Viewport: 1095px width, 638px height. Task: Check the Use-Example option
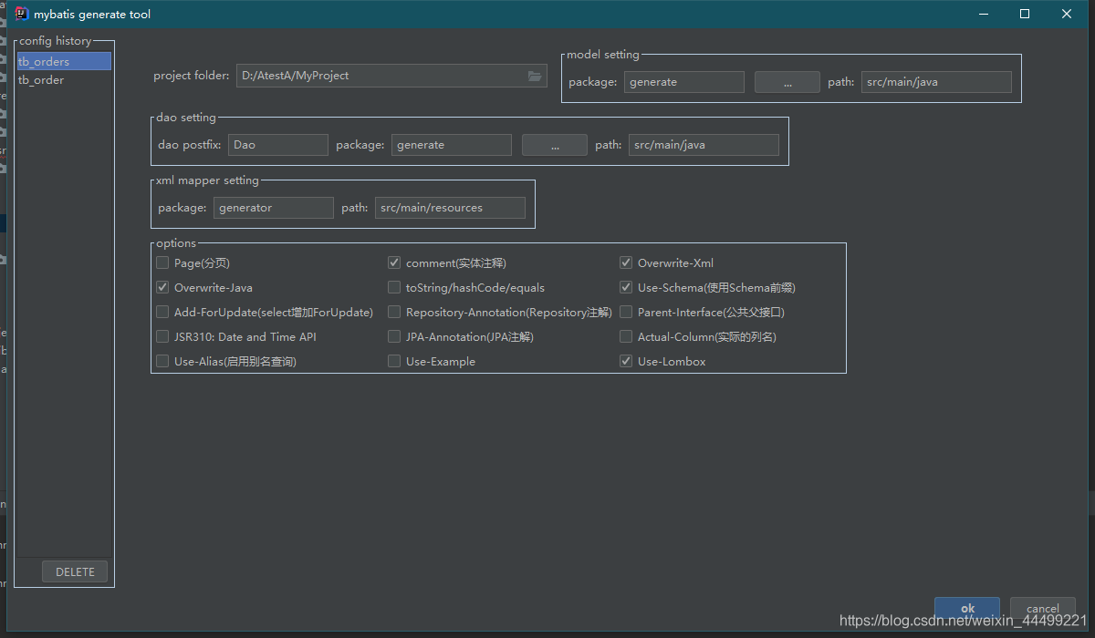pyautogui.click(x=393, y=360)
